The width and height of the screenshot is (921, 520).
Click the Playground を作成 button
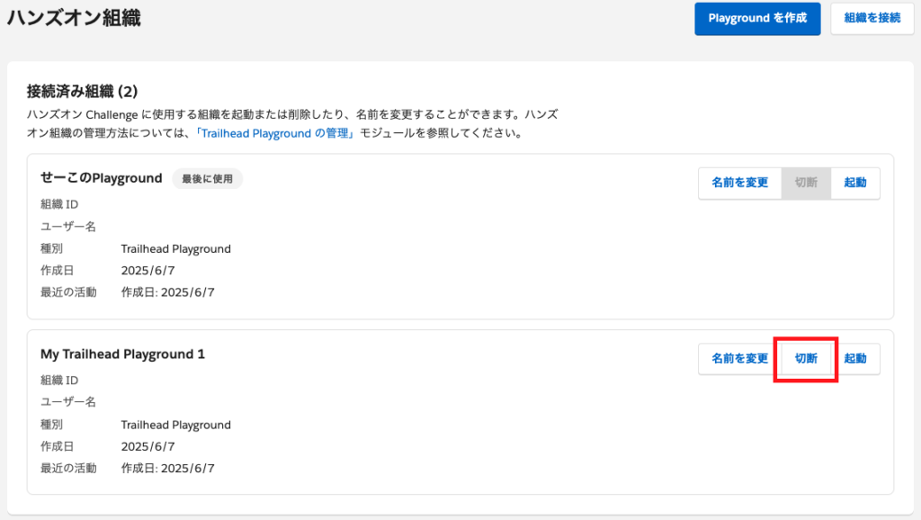pos(757,19)
